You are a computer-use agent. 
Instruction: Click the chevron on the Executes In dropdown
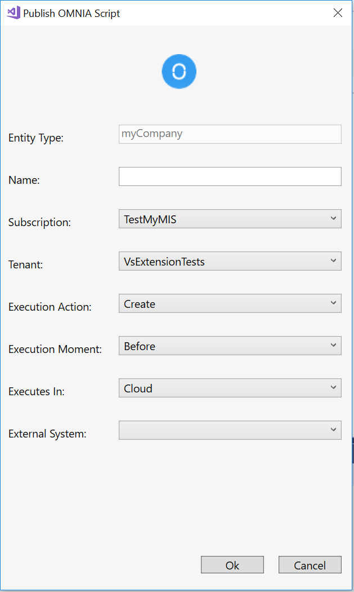tap(333, 388)
